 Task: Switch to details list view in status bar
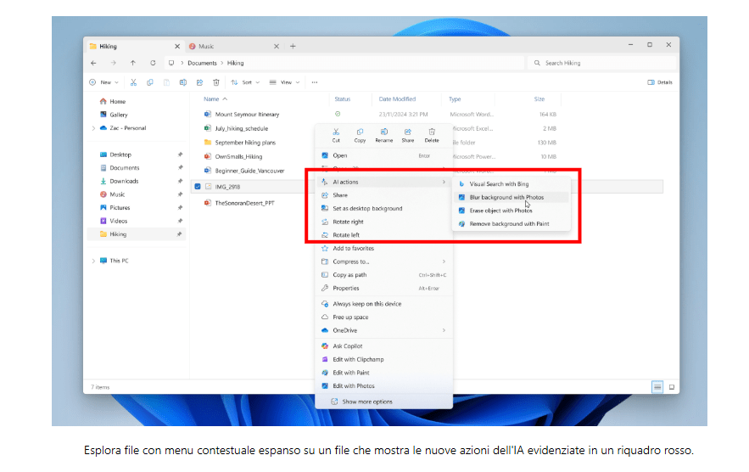657,387
